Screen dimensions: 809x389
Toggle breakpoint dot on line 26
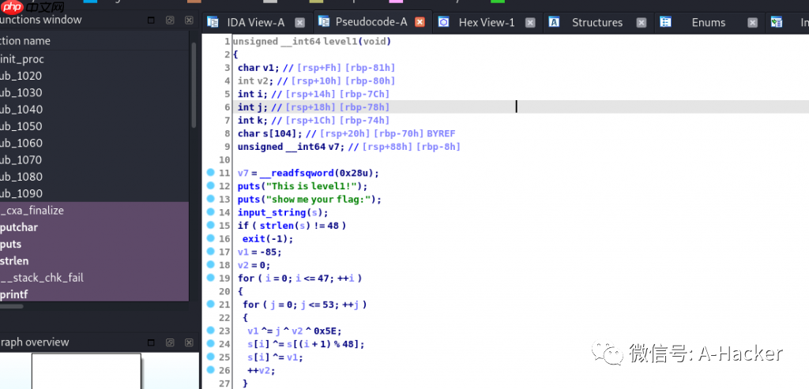click(210, 369)
